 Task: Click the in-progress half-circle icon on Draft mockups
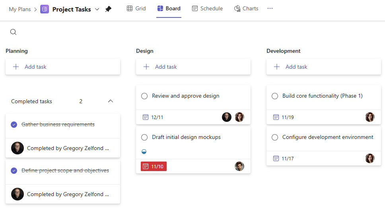coord(144,151)
